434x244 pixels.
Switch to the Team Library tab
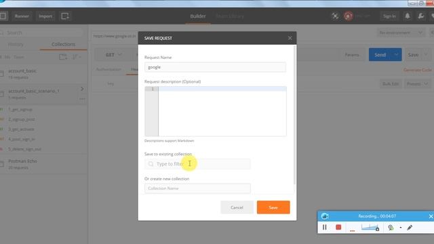(230, 16)
